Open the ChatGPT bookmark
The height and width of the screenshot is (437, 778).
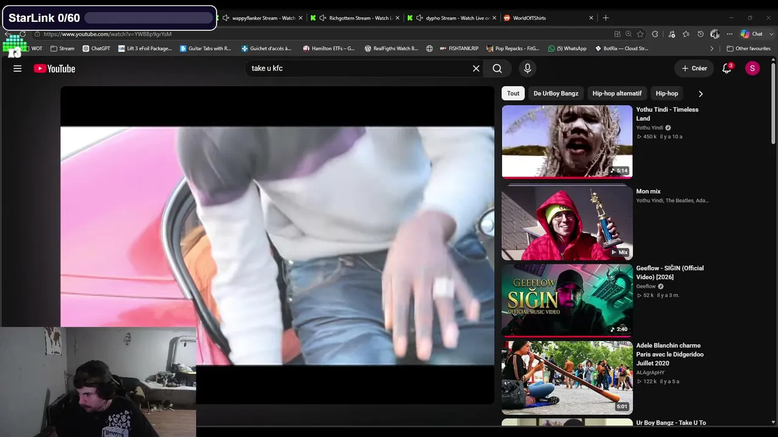96,49
